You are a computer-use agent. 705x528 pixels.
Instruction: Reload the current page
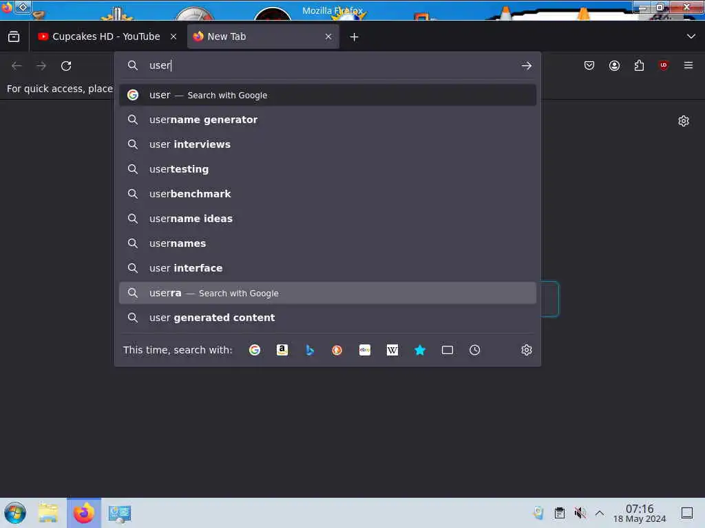[66, 66]
